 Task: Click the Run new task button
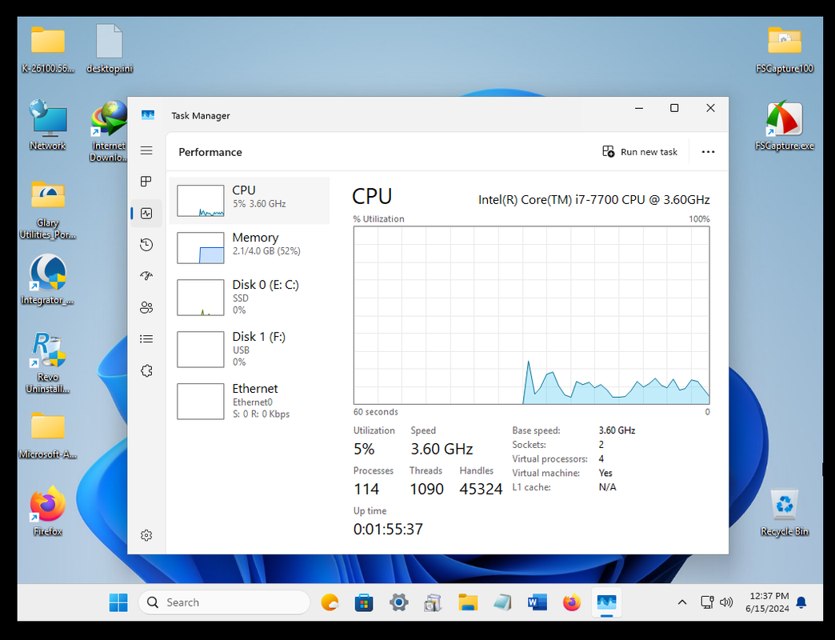640,152
